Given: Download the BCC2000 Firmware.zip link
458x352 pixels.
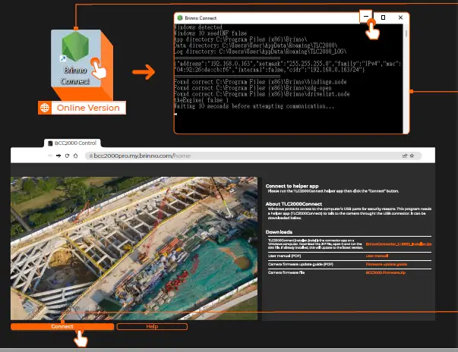Looking at the screenshot, I should (x=386, y=272).
